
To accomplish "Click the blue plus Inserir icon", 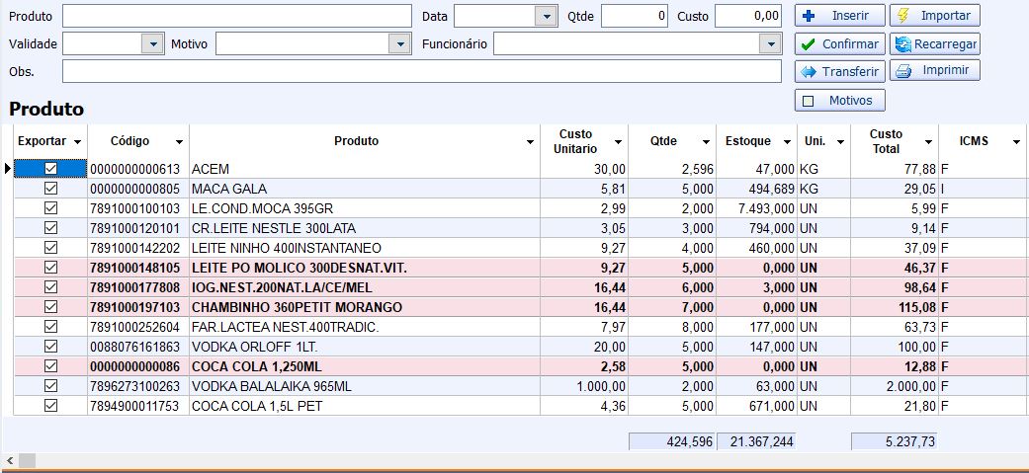I will click(x=809, y=16).
